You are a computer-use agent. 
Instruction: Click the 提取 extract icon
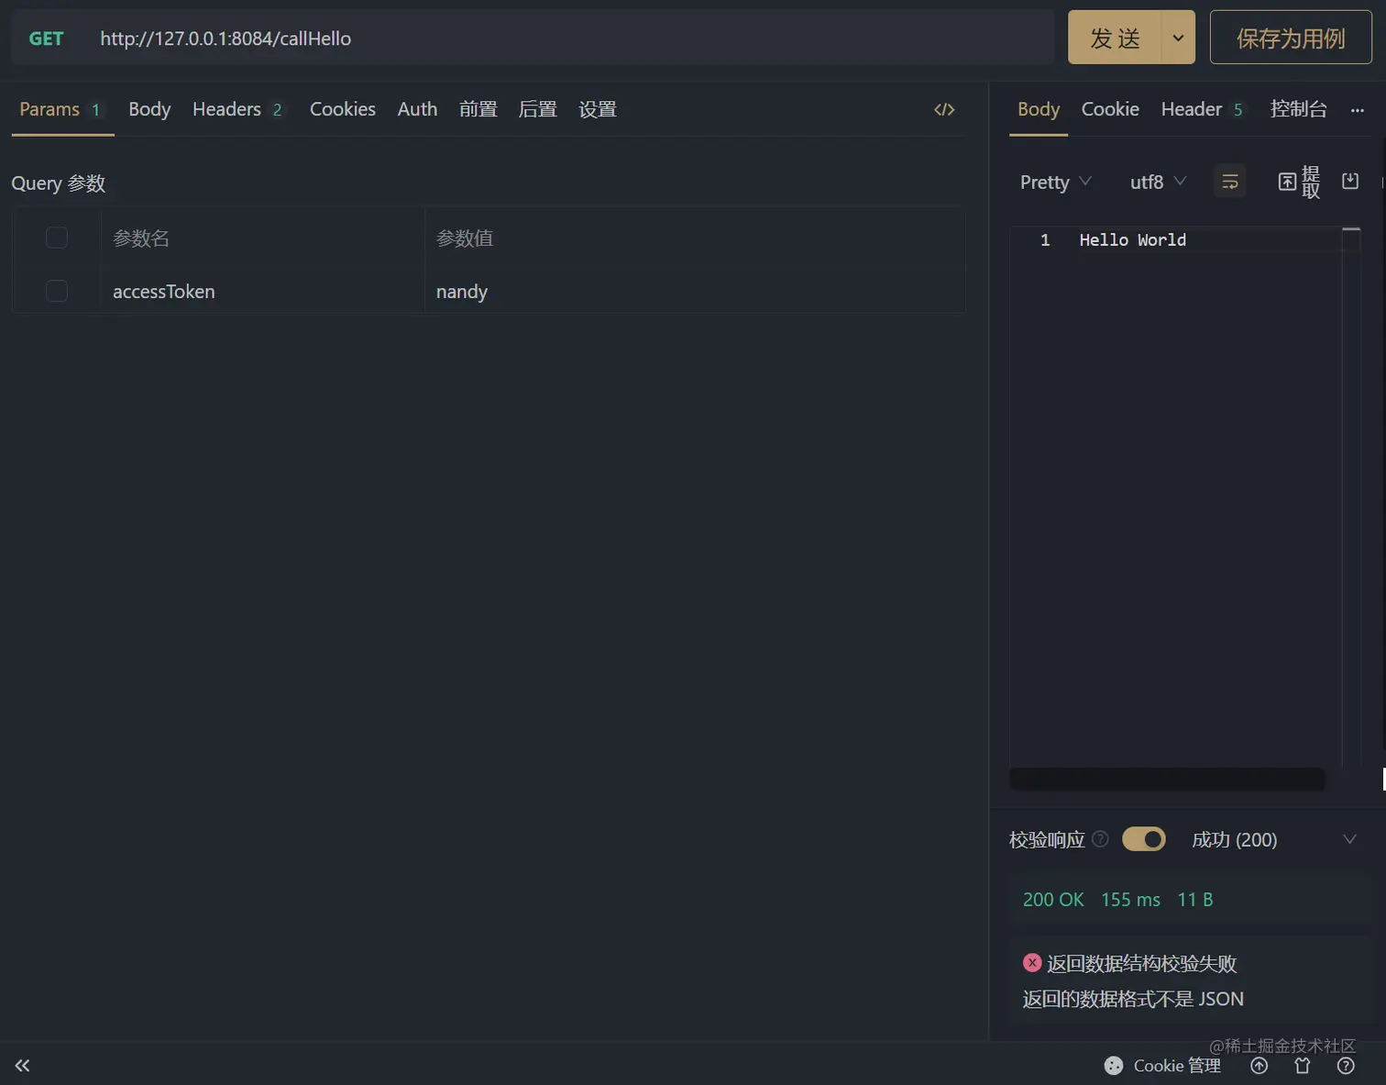pos(1299,182)
